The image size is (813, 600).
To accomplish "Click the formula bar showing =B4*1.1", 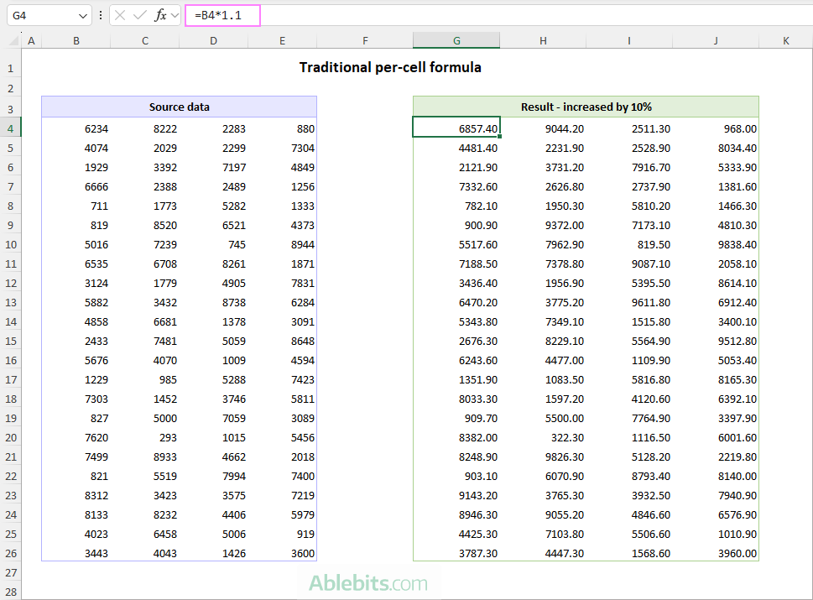I will click(x=503, y=15).
